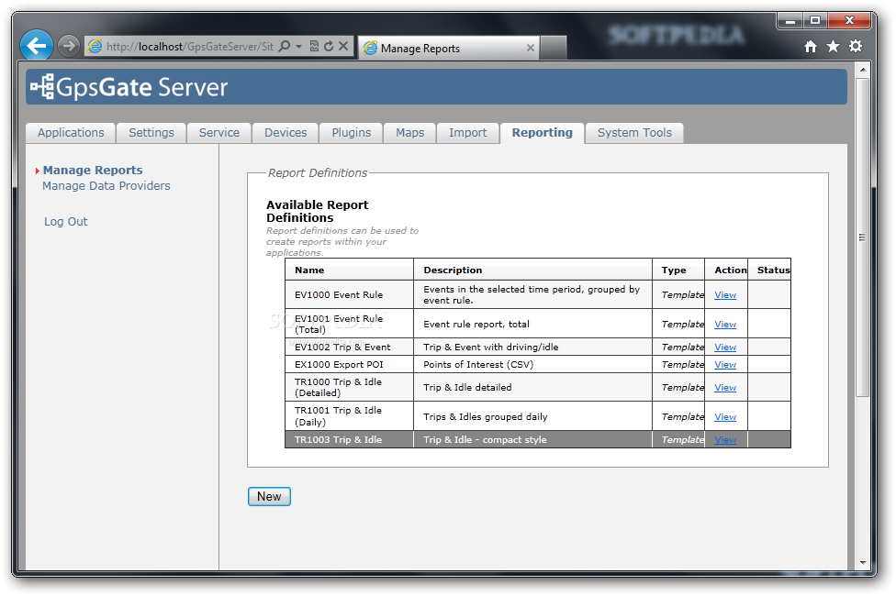View the TR1003 Trip & Idle report
The height and width of the screenshot is (596, 896).
(x=725, y=440)
